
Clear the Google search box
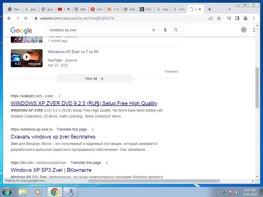[154, 30]
